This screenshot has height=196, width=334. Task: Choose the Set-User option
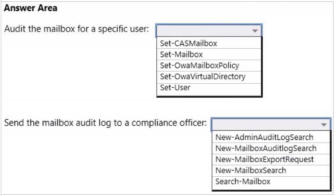click(209, 88)
